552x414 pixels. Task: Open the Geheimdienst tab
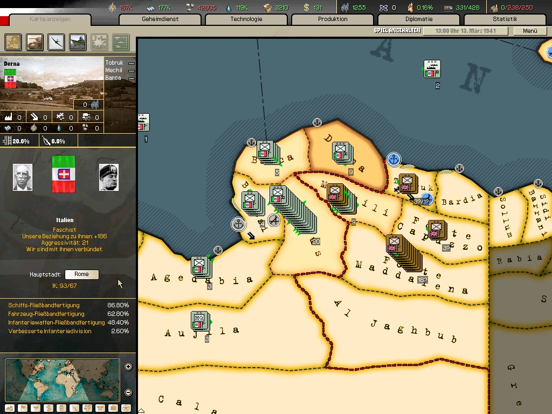point(160,19)
